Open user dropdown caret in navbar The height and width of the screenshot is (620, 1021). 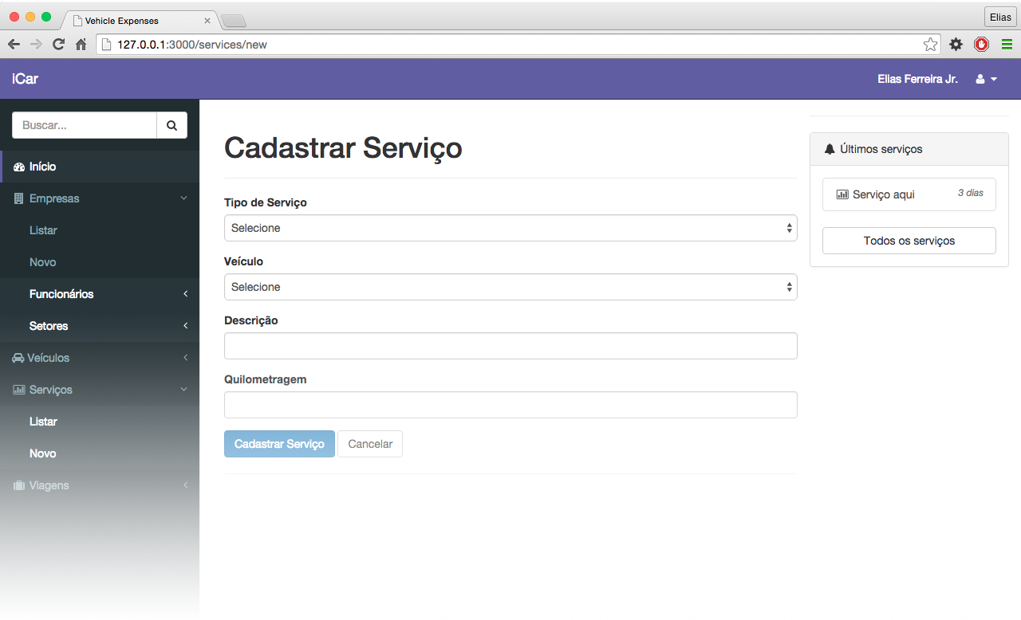click(x=994, y=80)
